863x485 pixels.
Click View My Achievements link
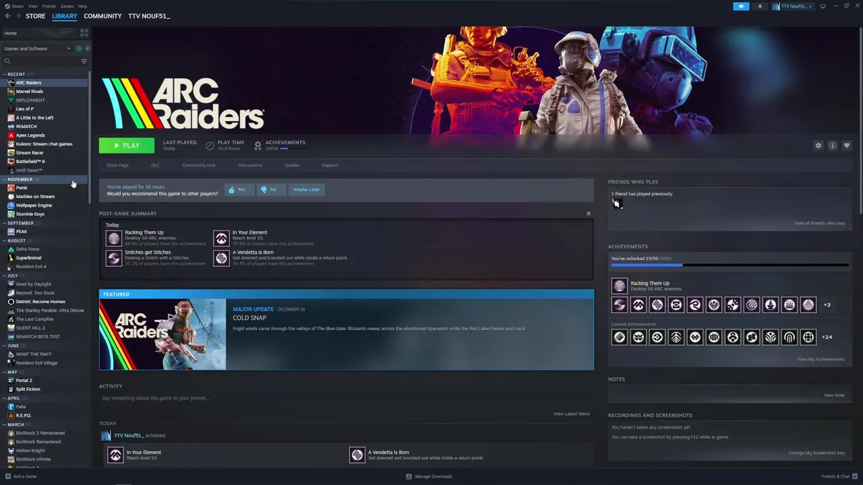[x=821, y=359]
